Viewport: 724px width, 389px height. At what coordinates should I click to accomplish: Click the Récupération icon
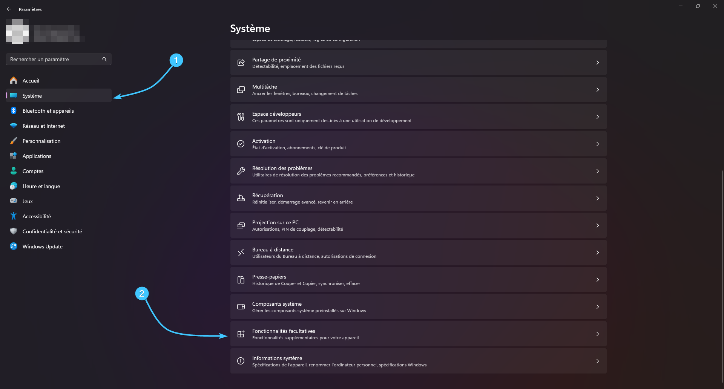click(x=241, y=198)
